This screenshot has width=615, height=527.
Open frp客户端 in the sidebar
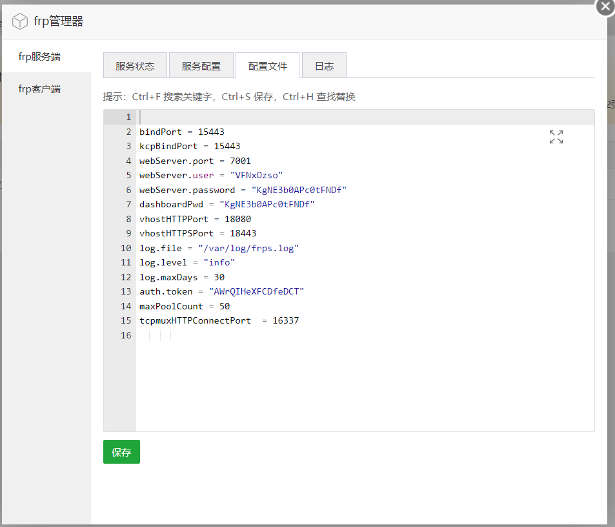point(39,89)
